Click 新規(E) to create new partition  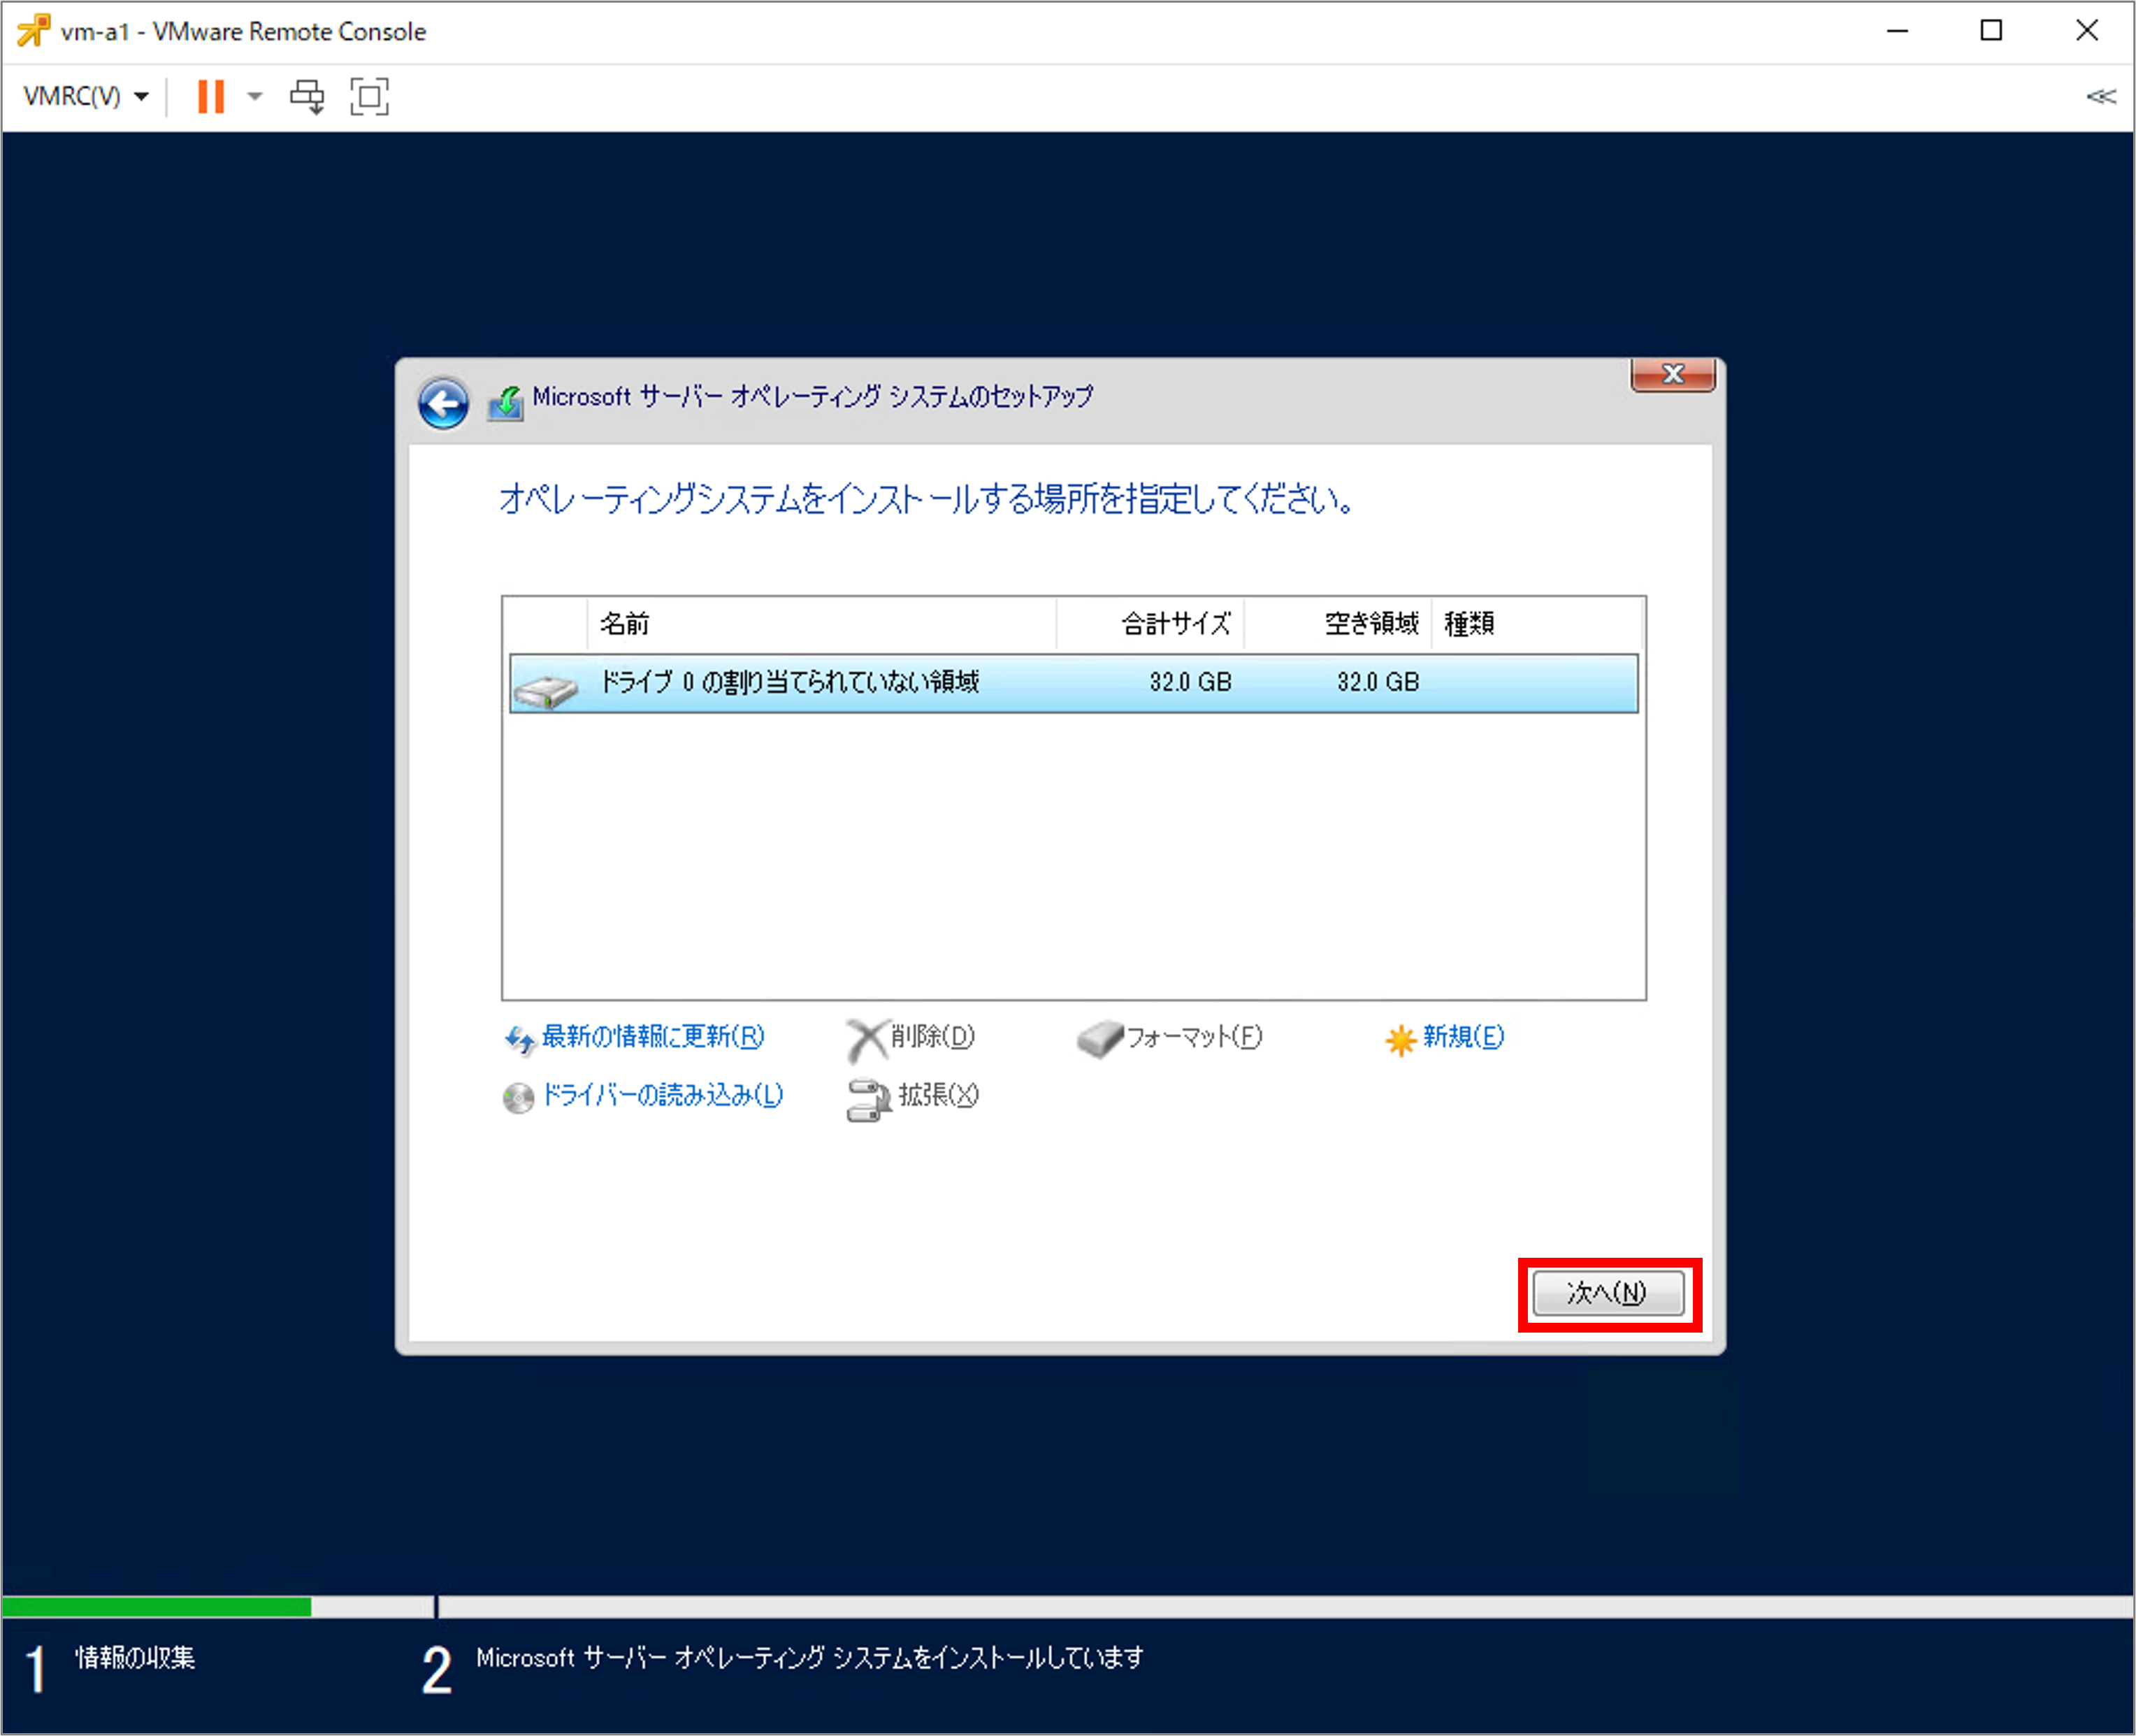[1462, 1037]
